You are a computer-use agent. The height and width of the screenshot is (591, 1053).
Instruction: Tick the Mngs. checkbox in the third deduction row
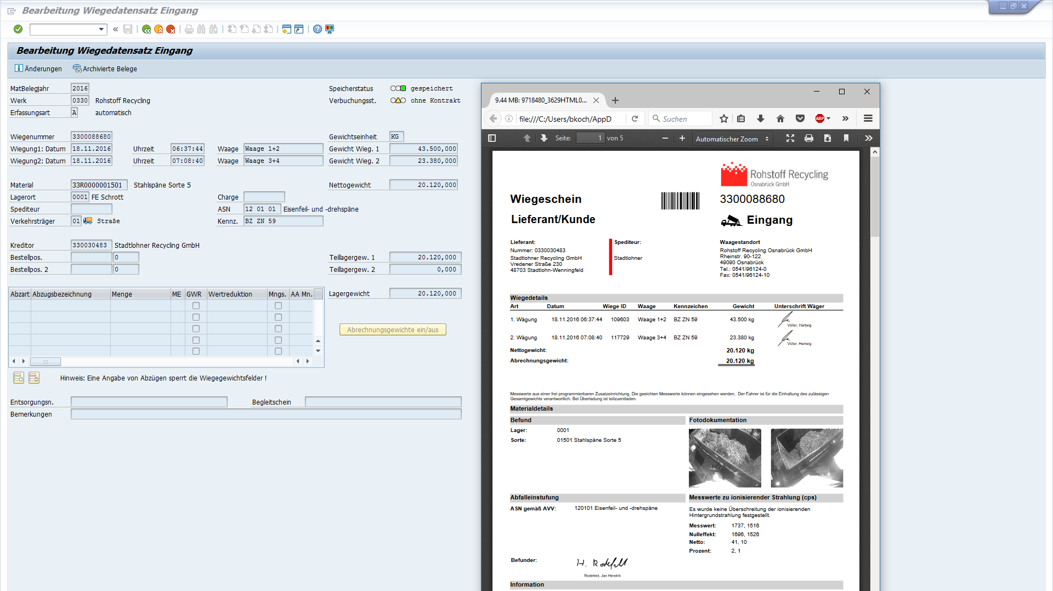(x=278, y=329)
